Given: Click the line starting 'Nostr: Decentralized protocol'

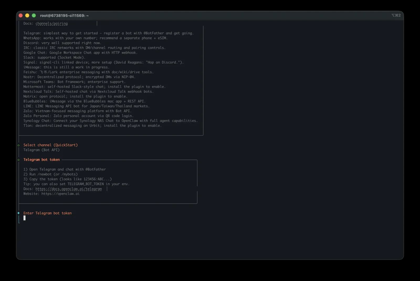Looking at the screenshot, I should pos(80,77).
